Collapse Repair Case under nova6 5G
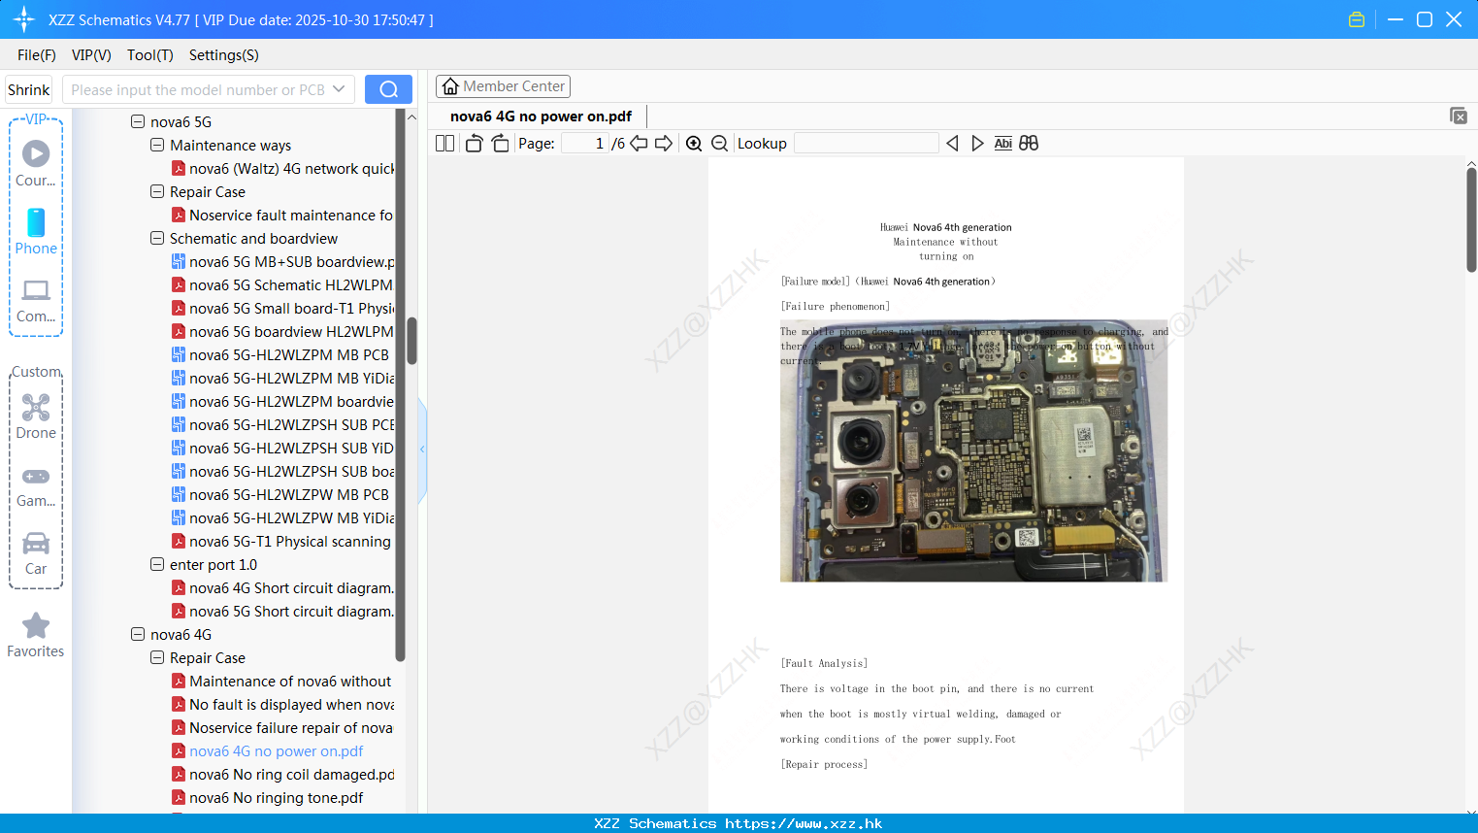The image size is (1478, 833). [157, 191]
